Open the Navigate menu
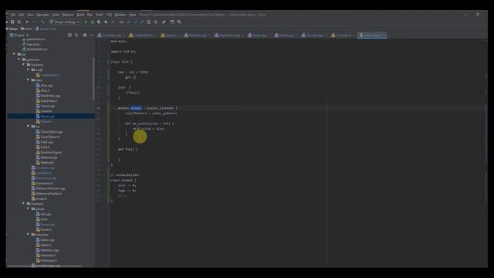 (x=42, y=15)
